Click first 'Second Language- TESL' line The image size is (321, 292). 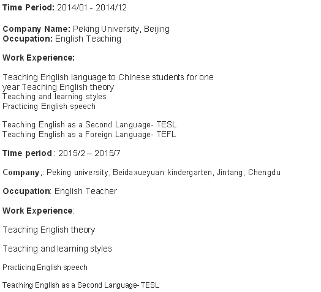pyautogui.click(x=89, y=125)
